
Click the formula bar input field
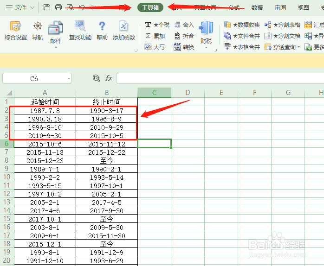pos(220,78)
